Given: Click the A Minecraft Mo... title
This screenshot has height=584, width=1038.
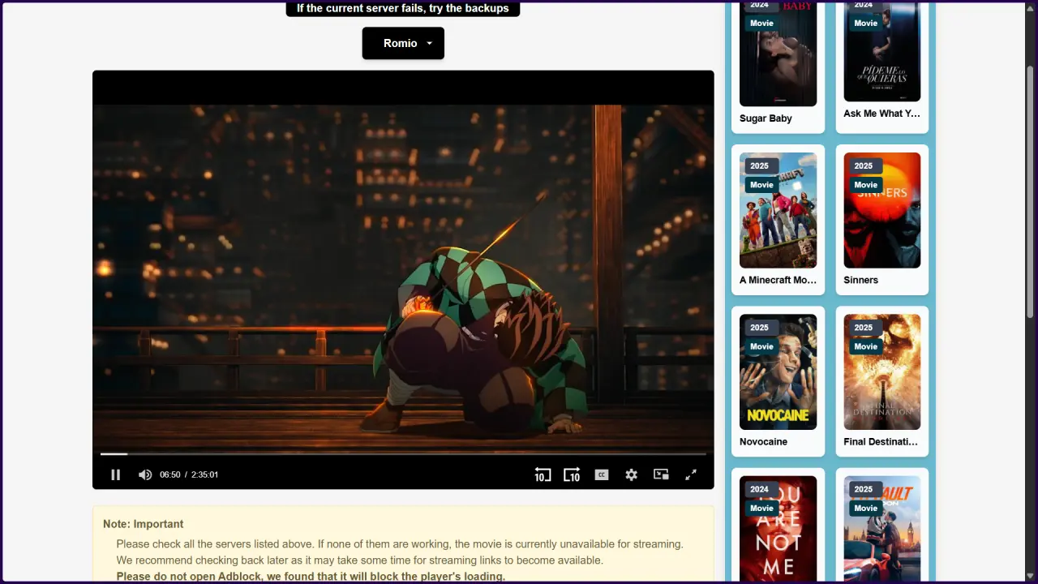Looking at the screenshot, I should 778,280.
